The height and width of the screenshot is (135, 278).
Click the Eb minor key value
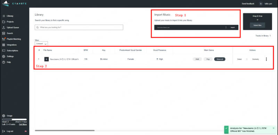point(104,59)
